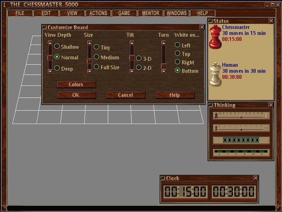
Task: Open Thinking window system menu icon
Action: (210, 105)
